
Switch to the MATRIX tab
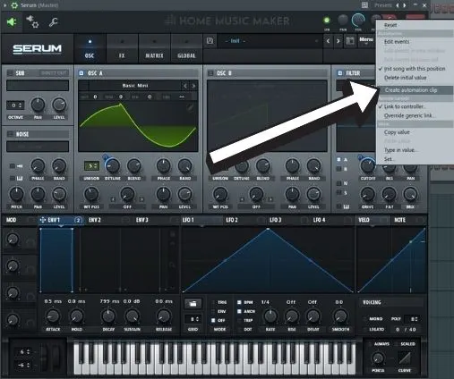click(154, 48)
